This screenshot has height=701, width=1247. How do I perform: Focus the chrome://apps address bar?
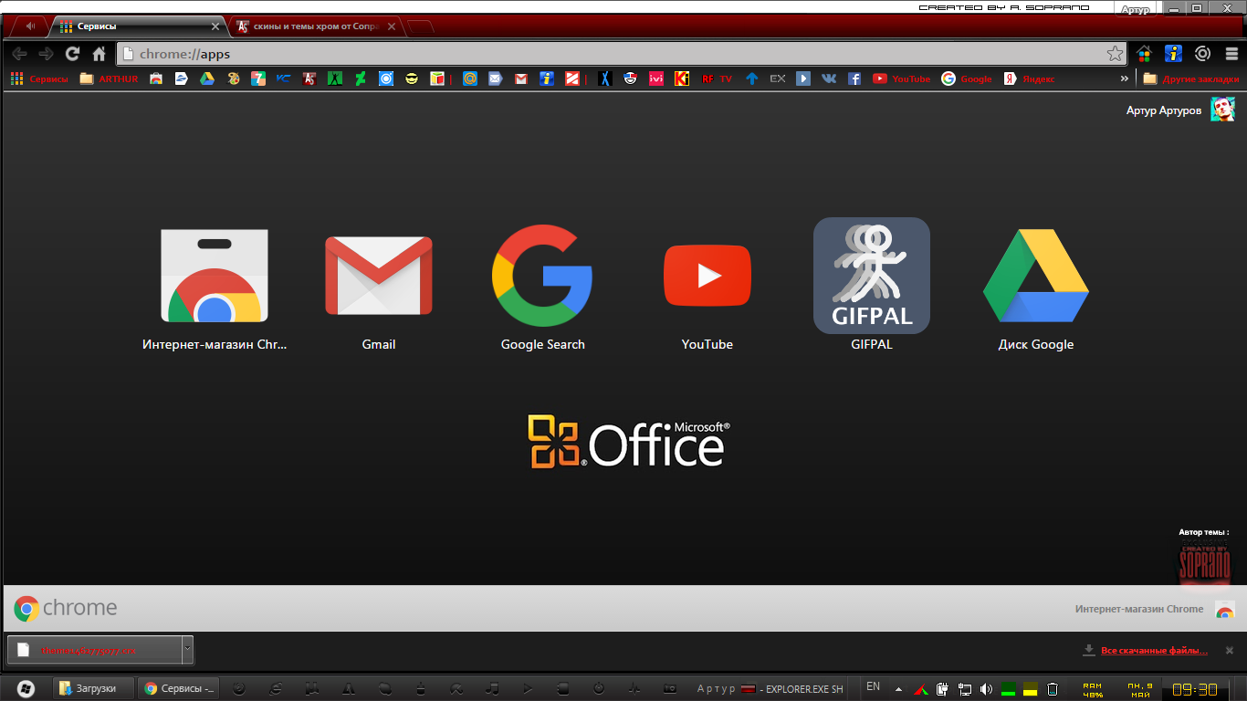[622, 54]
